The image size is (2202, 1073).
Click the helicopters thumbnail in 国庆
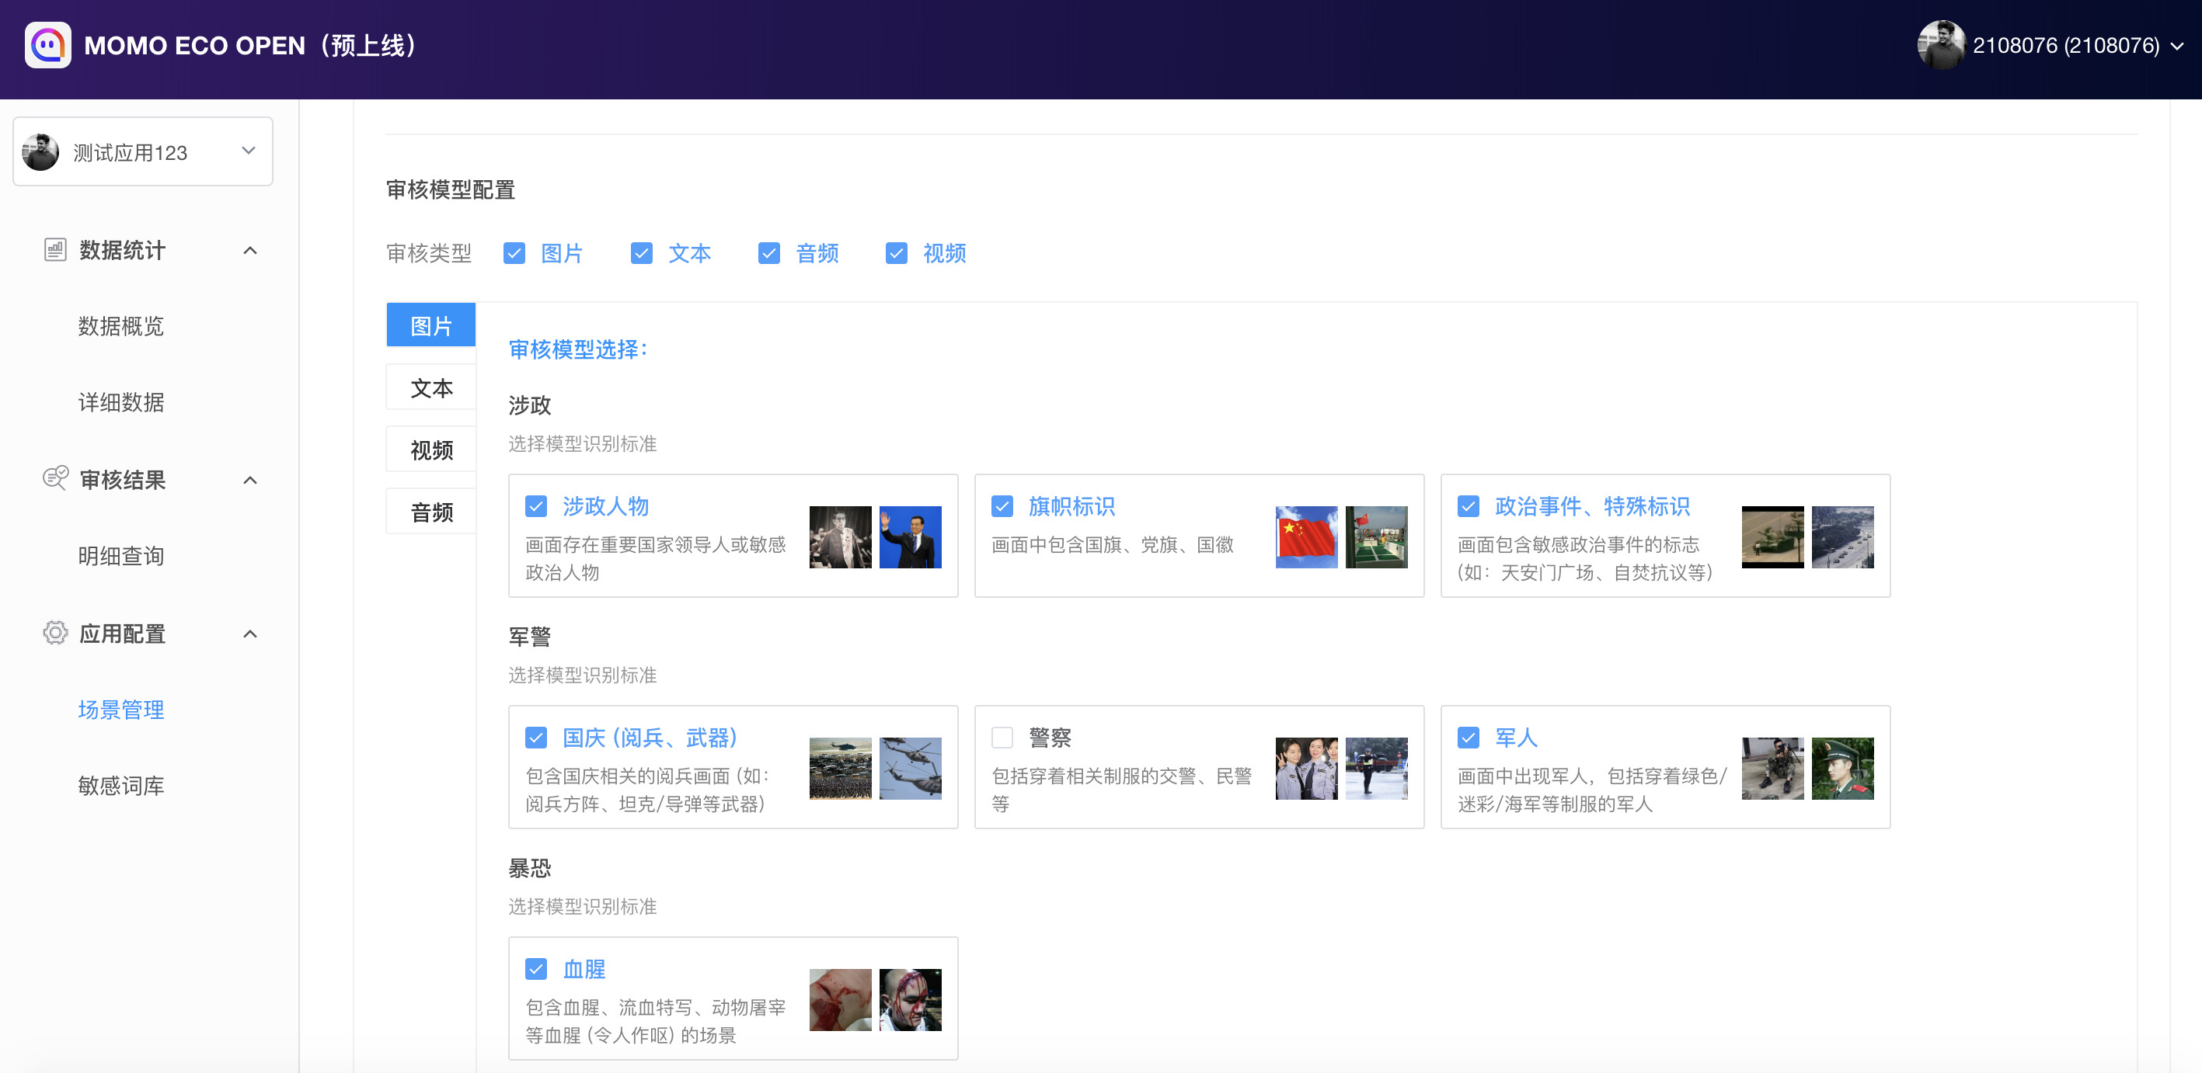pos(910,768)
